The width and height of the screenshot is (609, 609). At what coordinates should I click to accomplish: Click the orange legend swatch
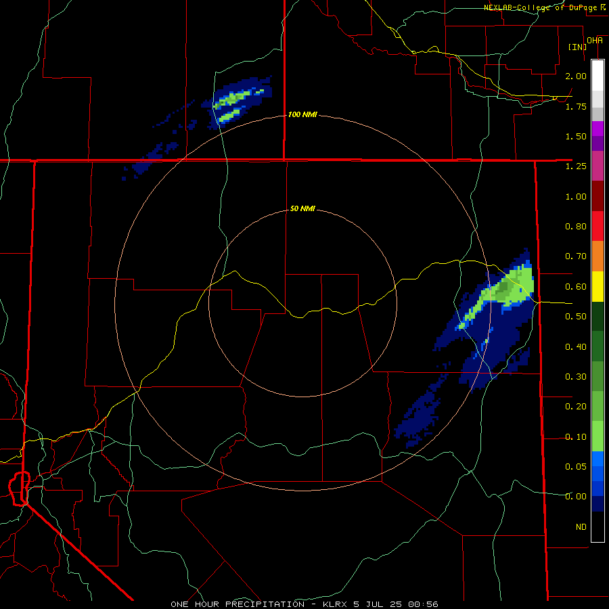597,256
